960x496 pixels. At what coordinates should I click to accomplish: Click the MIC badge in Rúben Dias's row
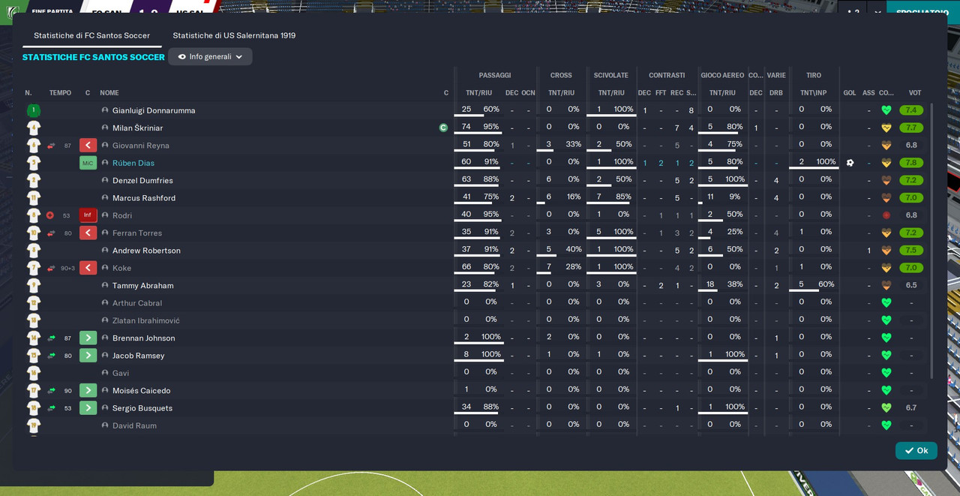(x=88, y=163)
